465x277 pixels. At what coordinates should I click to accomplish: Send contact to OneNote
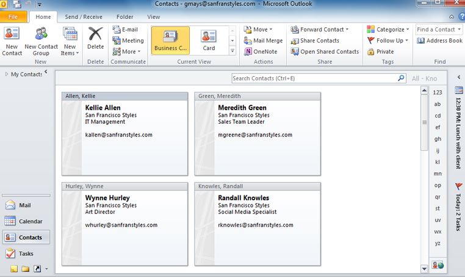[261, 52]
